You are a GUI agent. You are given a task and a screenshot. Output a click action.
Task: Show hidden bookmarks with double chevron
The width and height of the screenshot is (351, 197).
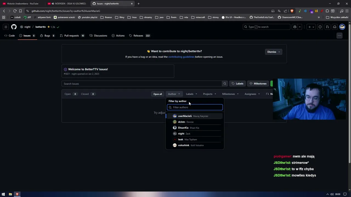tap(319, 17)
